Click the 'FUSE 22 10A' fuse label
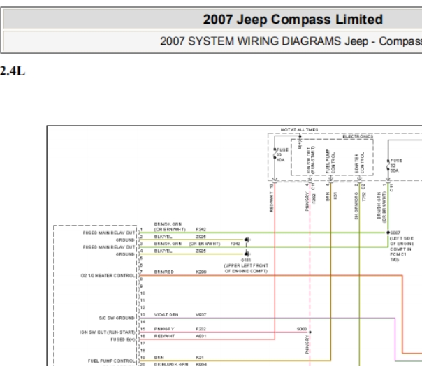 [282, 155]
